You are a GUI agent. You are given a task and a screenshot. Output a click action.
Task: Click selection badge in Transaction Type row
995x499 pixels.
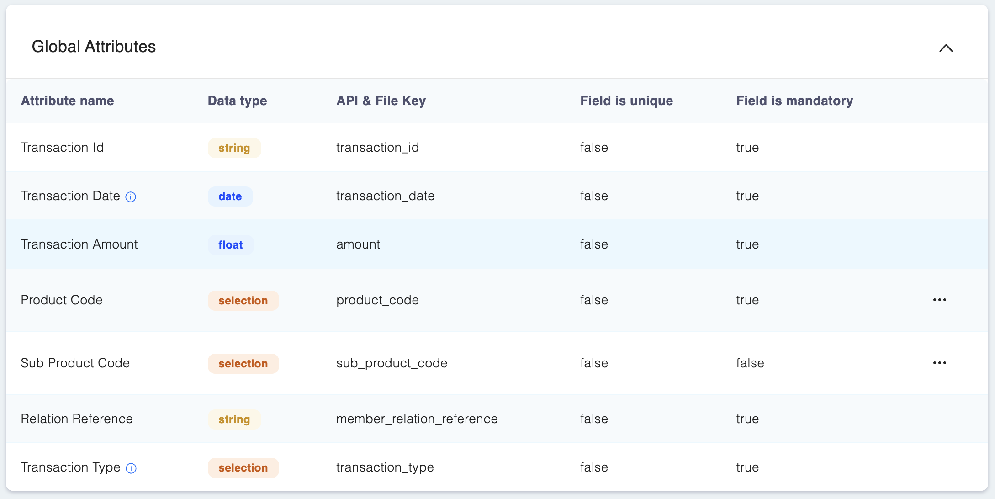(x=243, y=468)
